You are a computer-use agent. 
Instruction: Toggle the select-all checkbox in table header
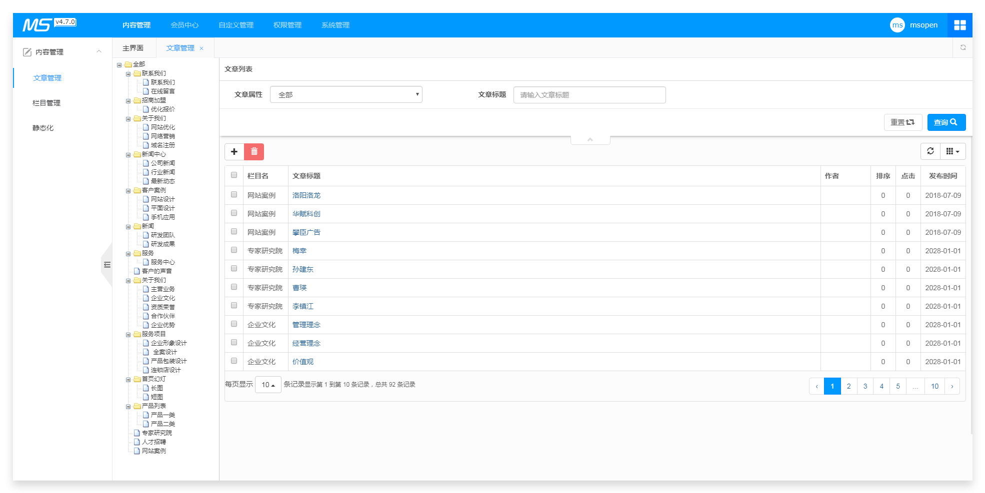coord(234,175)
